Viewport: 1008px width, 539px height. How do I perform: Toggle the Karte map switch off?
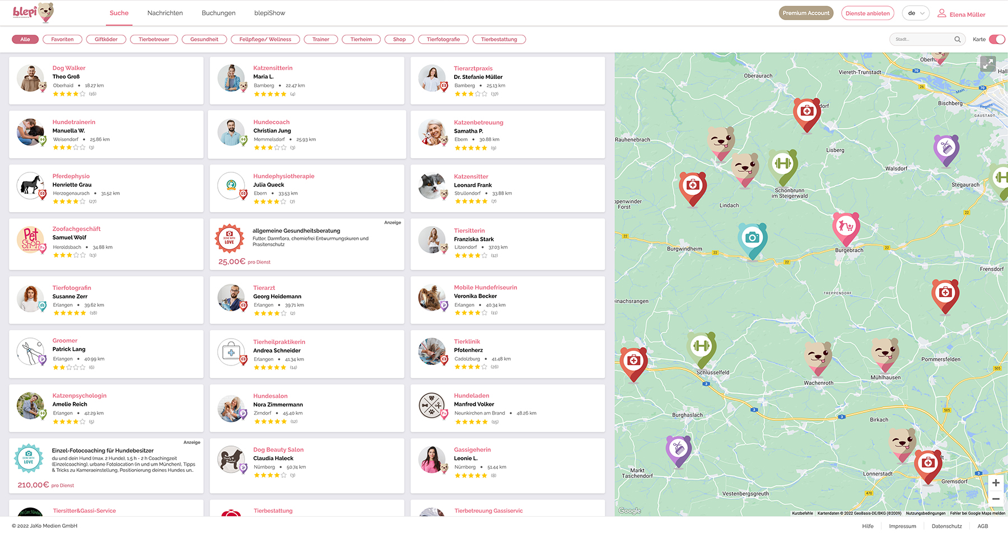pos(997,39)
